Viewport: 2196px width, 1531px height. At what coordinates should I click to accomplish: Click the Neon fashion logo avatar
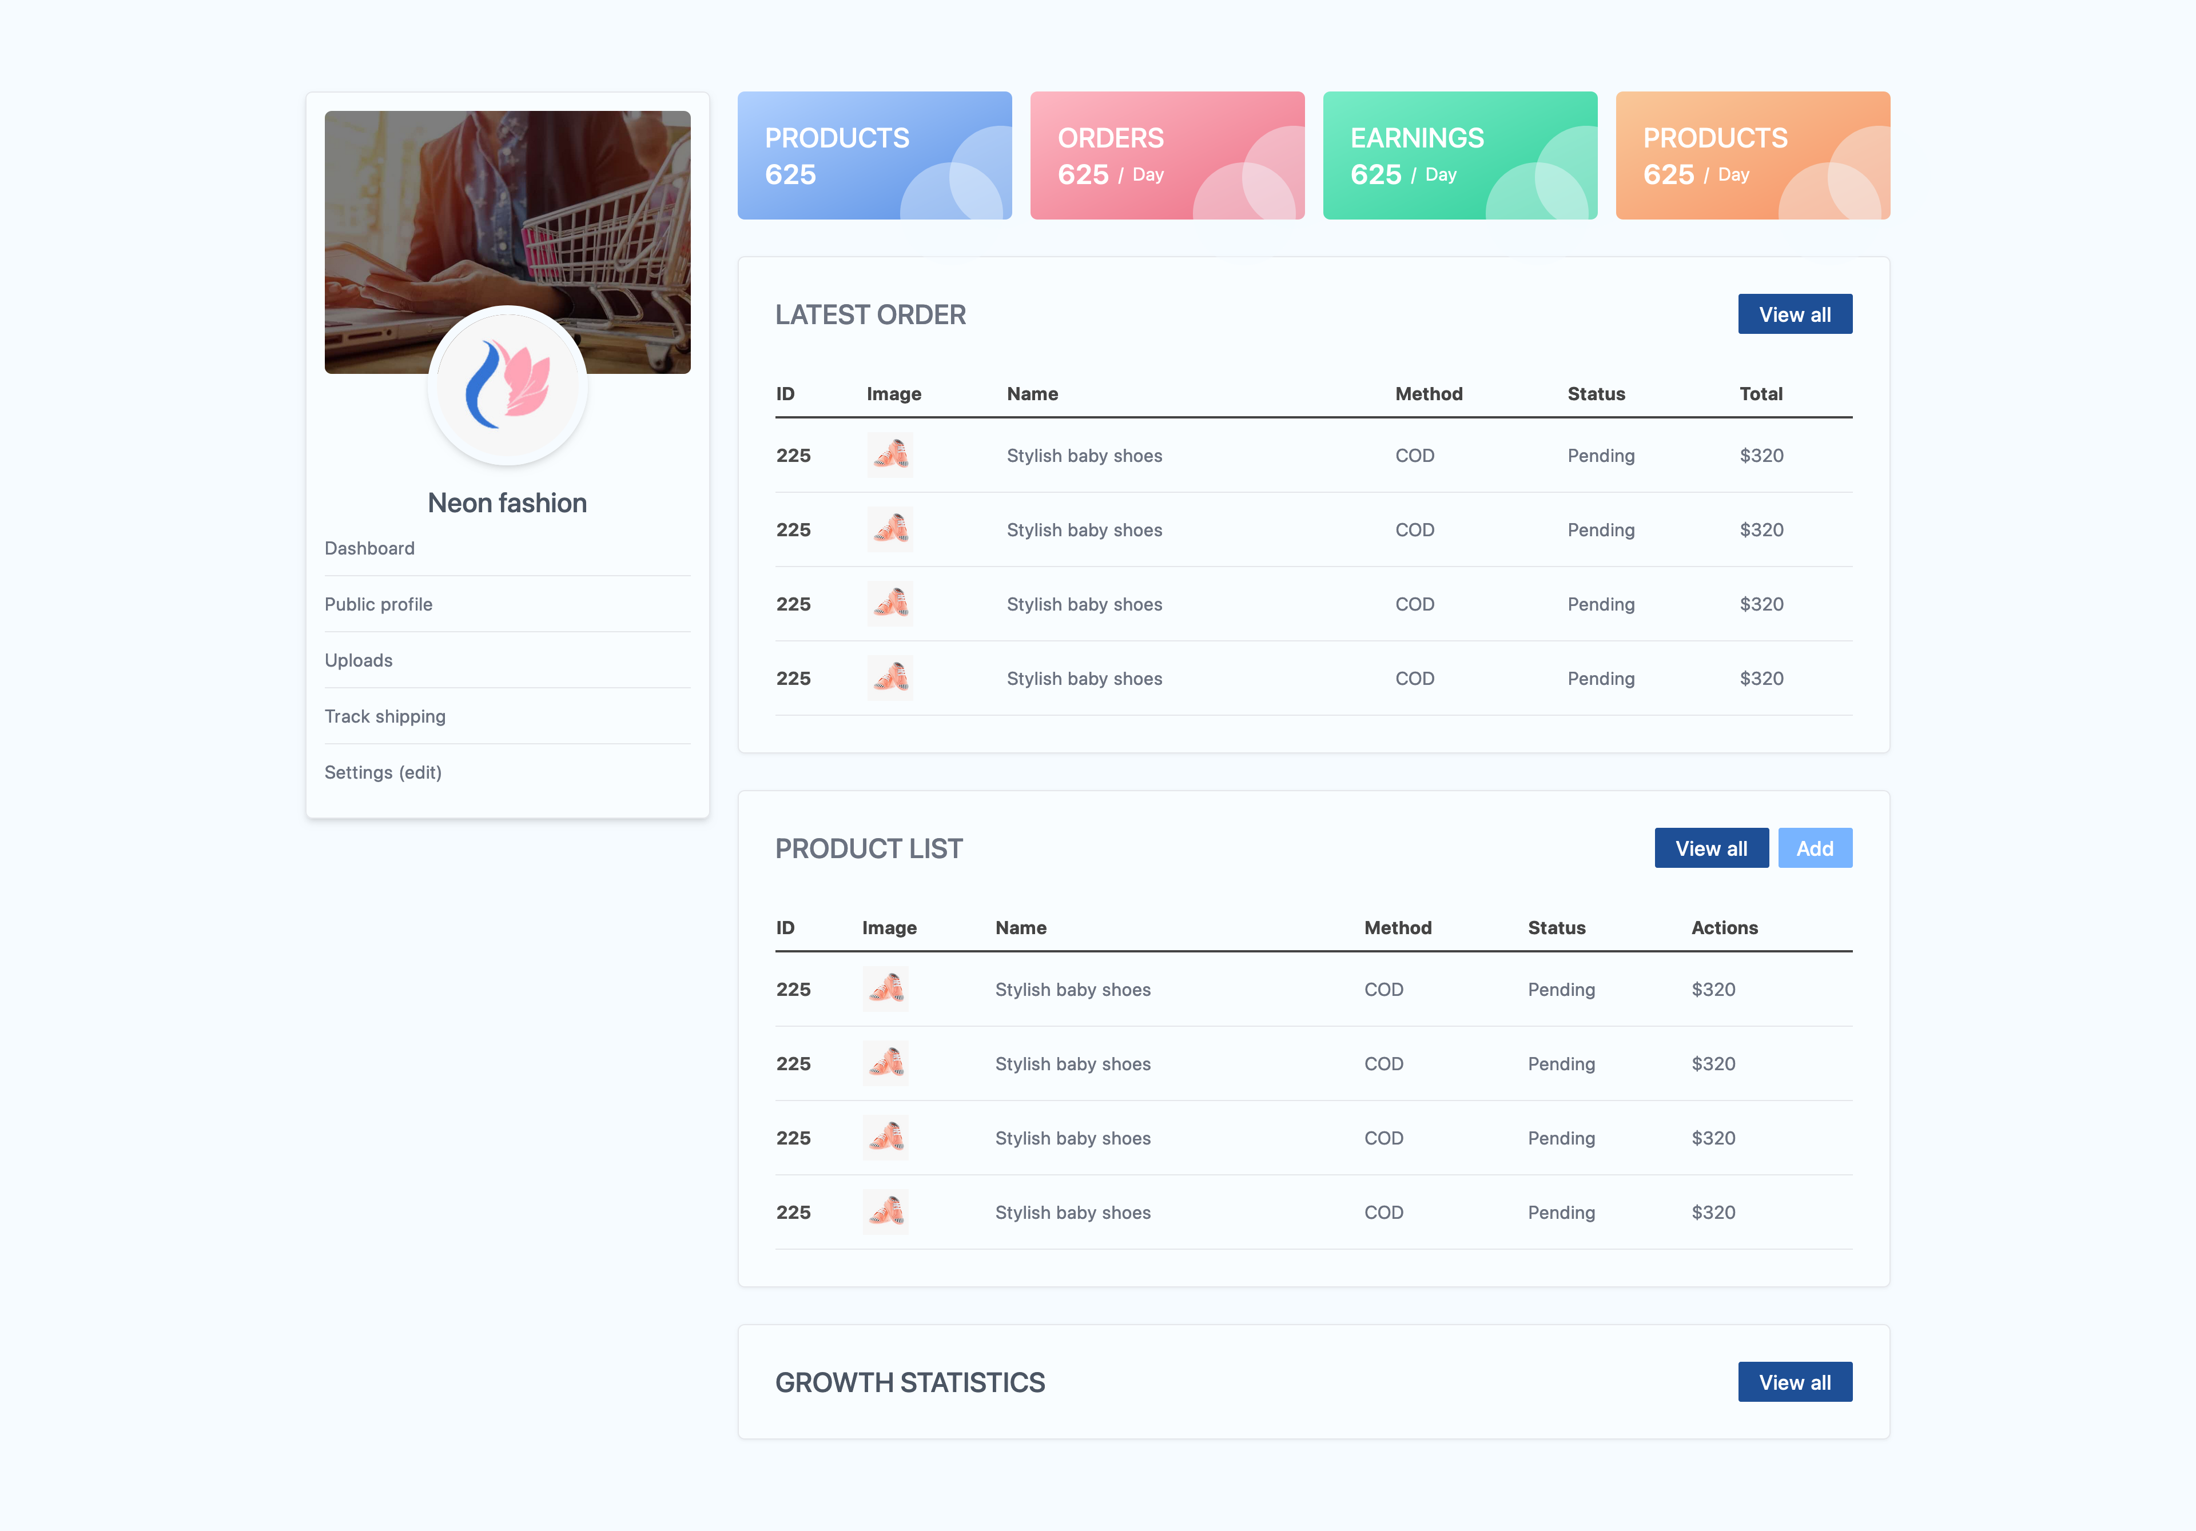[507, 385]
